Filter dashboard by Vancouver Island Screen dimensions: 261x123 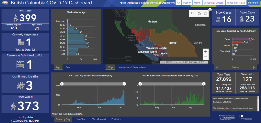coord(236,3)
